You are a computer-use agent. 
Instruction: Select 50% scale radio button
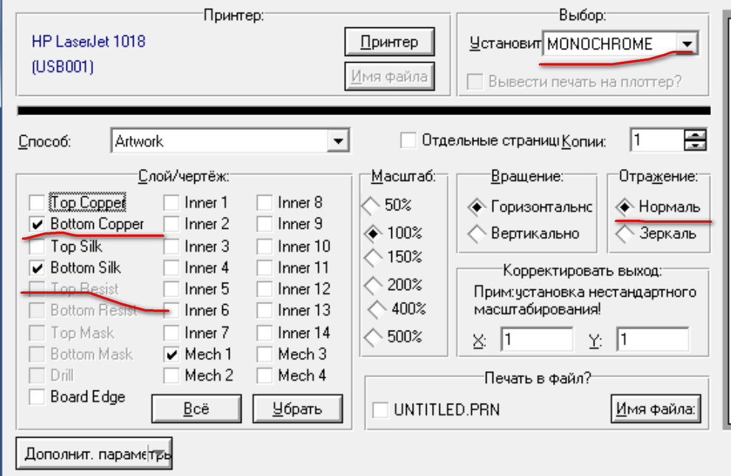pos(371,204)
